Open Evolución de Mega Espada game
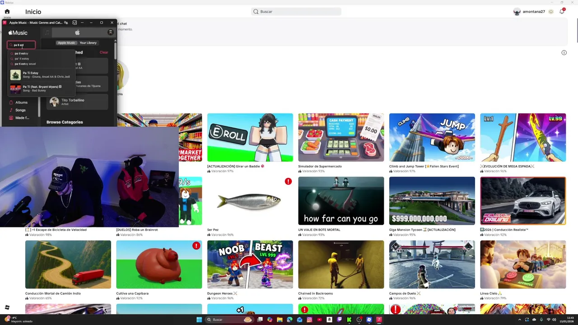 tap(523, 137)
